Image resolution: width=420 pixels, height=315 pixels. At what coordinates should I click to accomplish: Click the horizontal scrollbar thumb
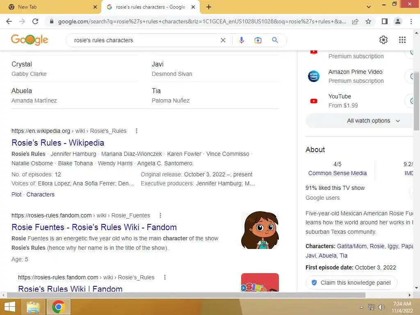click(186, 295)
